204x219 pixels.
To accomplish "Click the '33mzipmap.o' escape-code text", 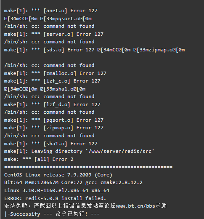I will click(x=159, y=50).
